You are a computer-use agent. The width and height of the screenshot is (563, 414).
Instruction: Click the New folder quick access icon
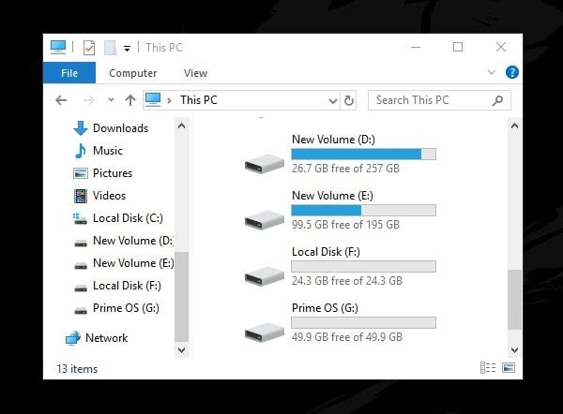110,48
